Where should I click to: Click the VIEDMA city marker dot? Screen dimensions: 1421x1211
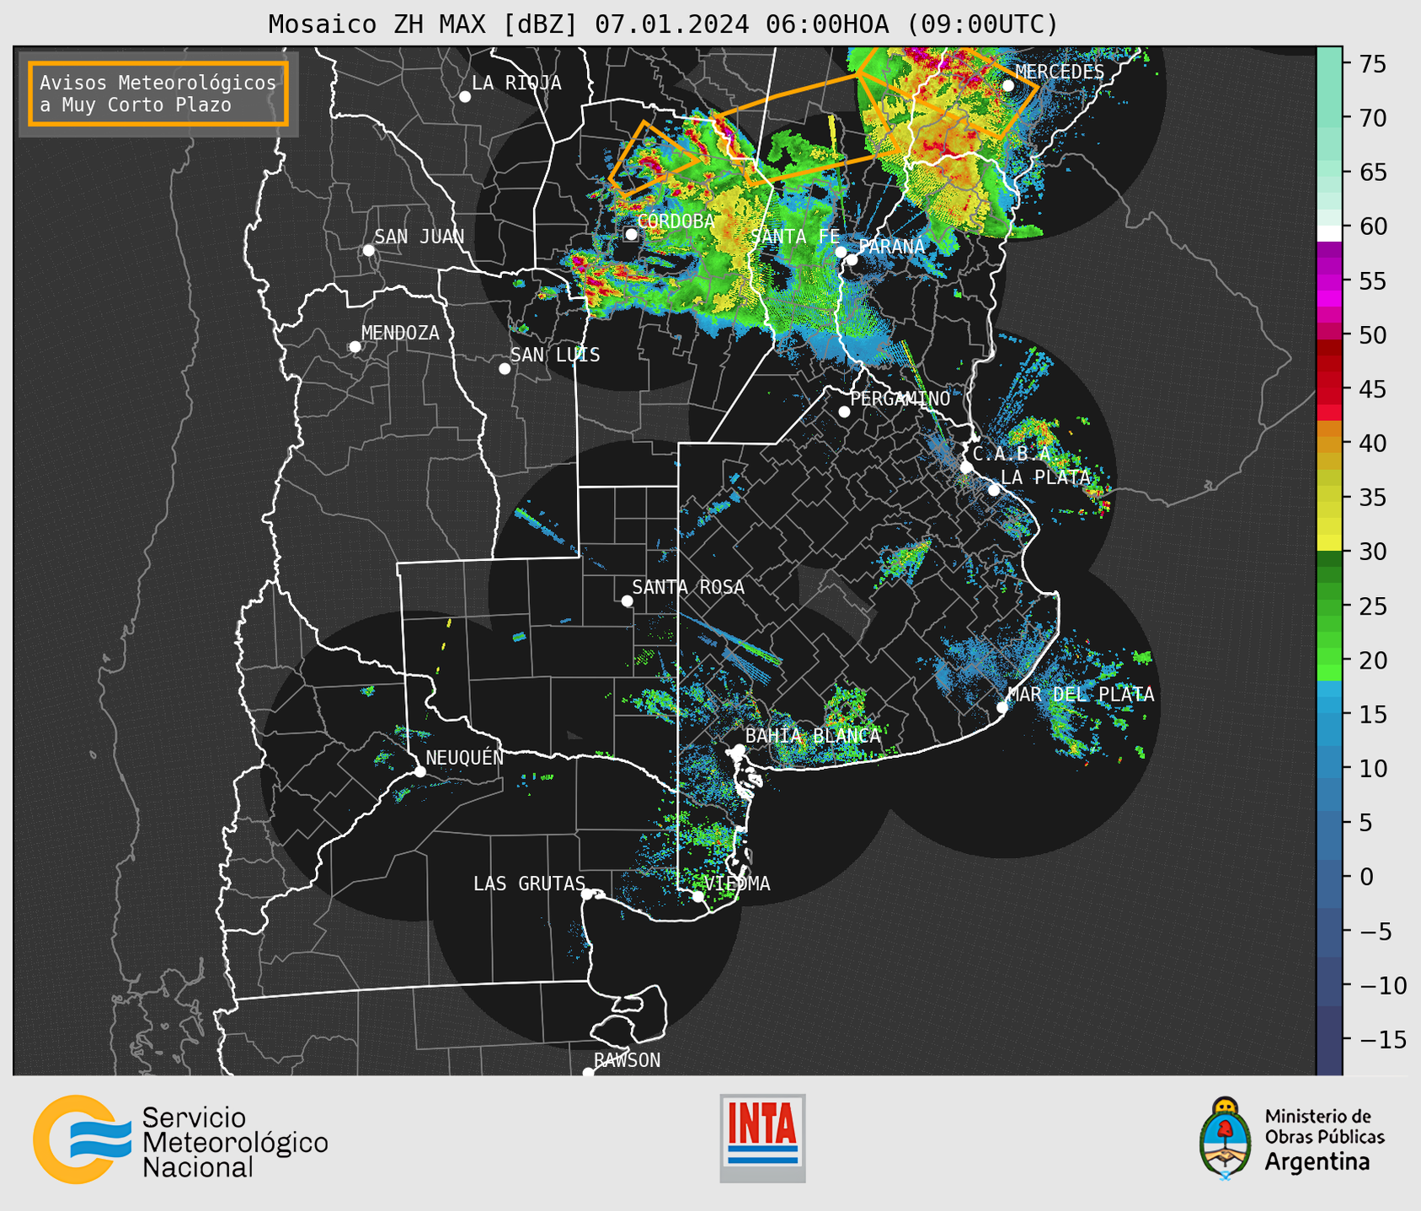[x=698, y=896]
